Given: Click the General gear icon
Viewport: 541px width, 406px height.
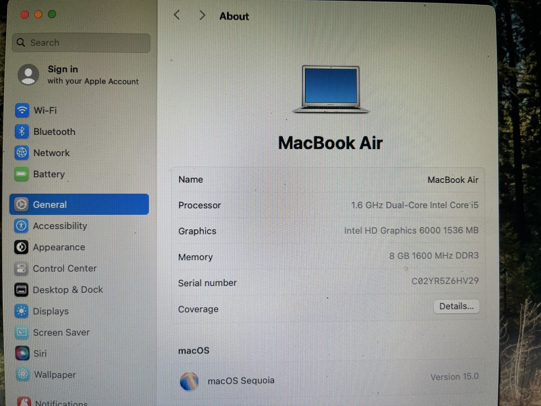Looking at the screenshot, I should (x=21, y=204).
